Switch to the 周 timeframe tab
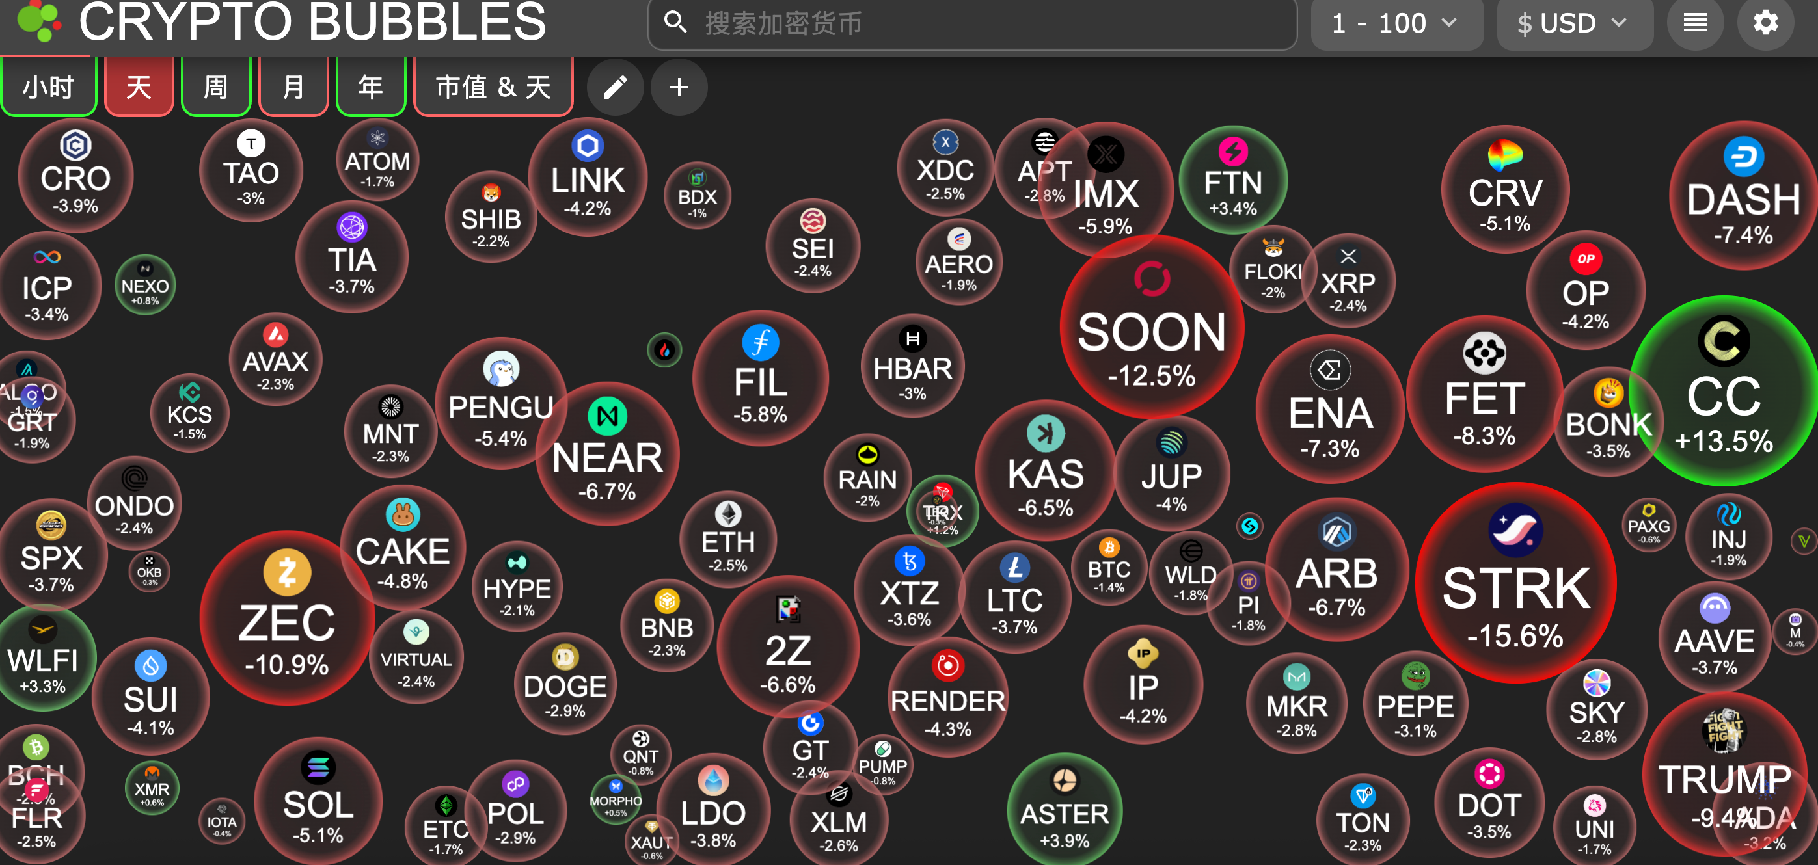Viewport: 1818px width, 865px height. [x=216, y=88]
